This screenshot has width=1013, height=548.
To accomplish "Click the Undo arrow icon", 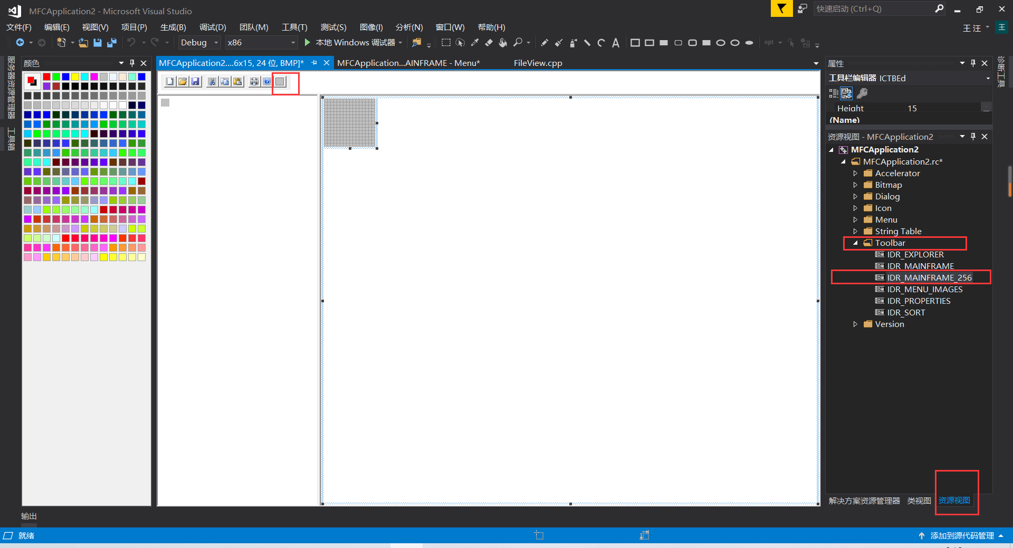I will coord(131,43).
